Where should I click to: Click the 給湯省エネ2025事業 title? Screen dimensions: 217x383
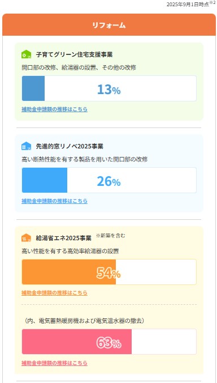tap(63, 238)
